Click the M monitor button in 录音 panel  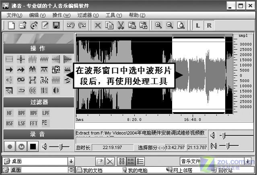21,147
